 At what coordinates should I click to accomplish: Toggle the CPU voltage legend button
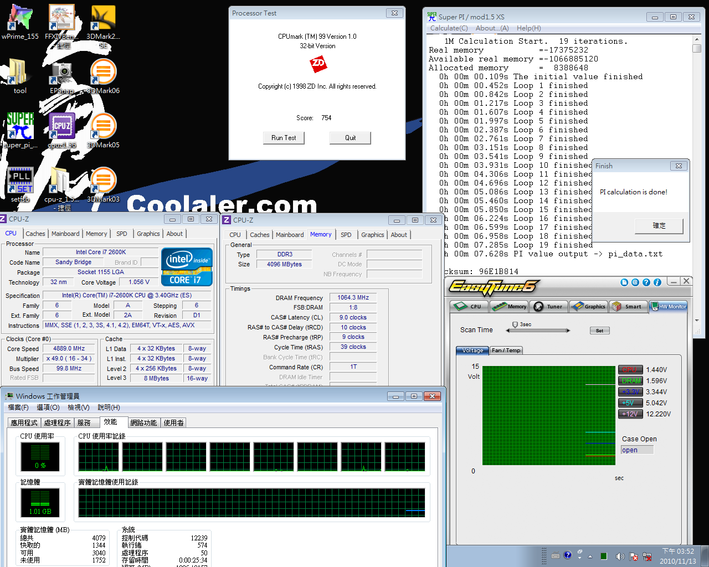[630, 370]
